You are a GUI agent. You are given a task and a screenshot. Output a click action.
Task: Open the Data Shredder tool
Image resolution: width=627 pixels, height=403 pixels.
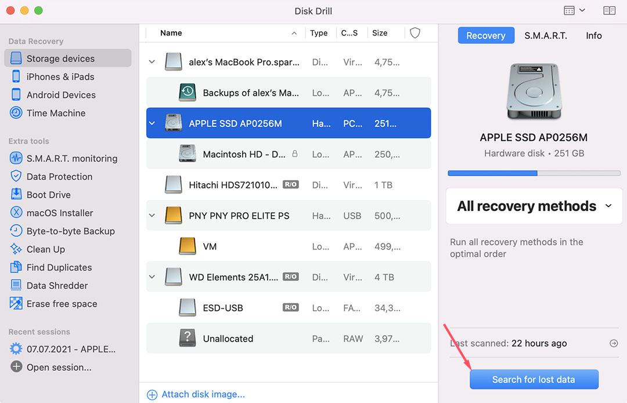coord(57,285)
